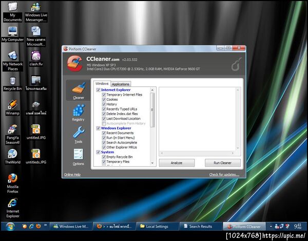Select the untitled.JPG file icon
The width and height of the screenshot is (308, 241).
(x=36, y=132)
